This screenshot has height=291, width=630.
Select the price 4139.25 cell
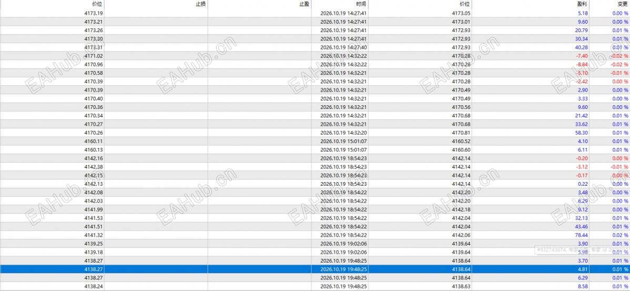point(93,244)
